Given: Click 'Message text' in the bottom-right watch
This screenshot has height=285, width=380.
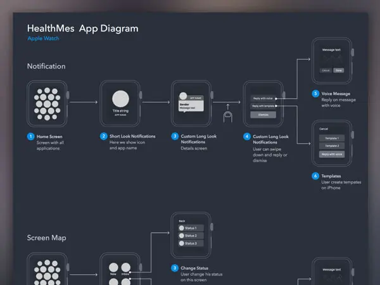Looking at the screenshot, I should coord(332,270).
